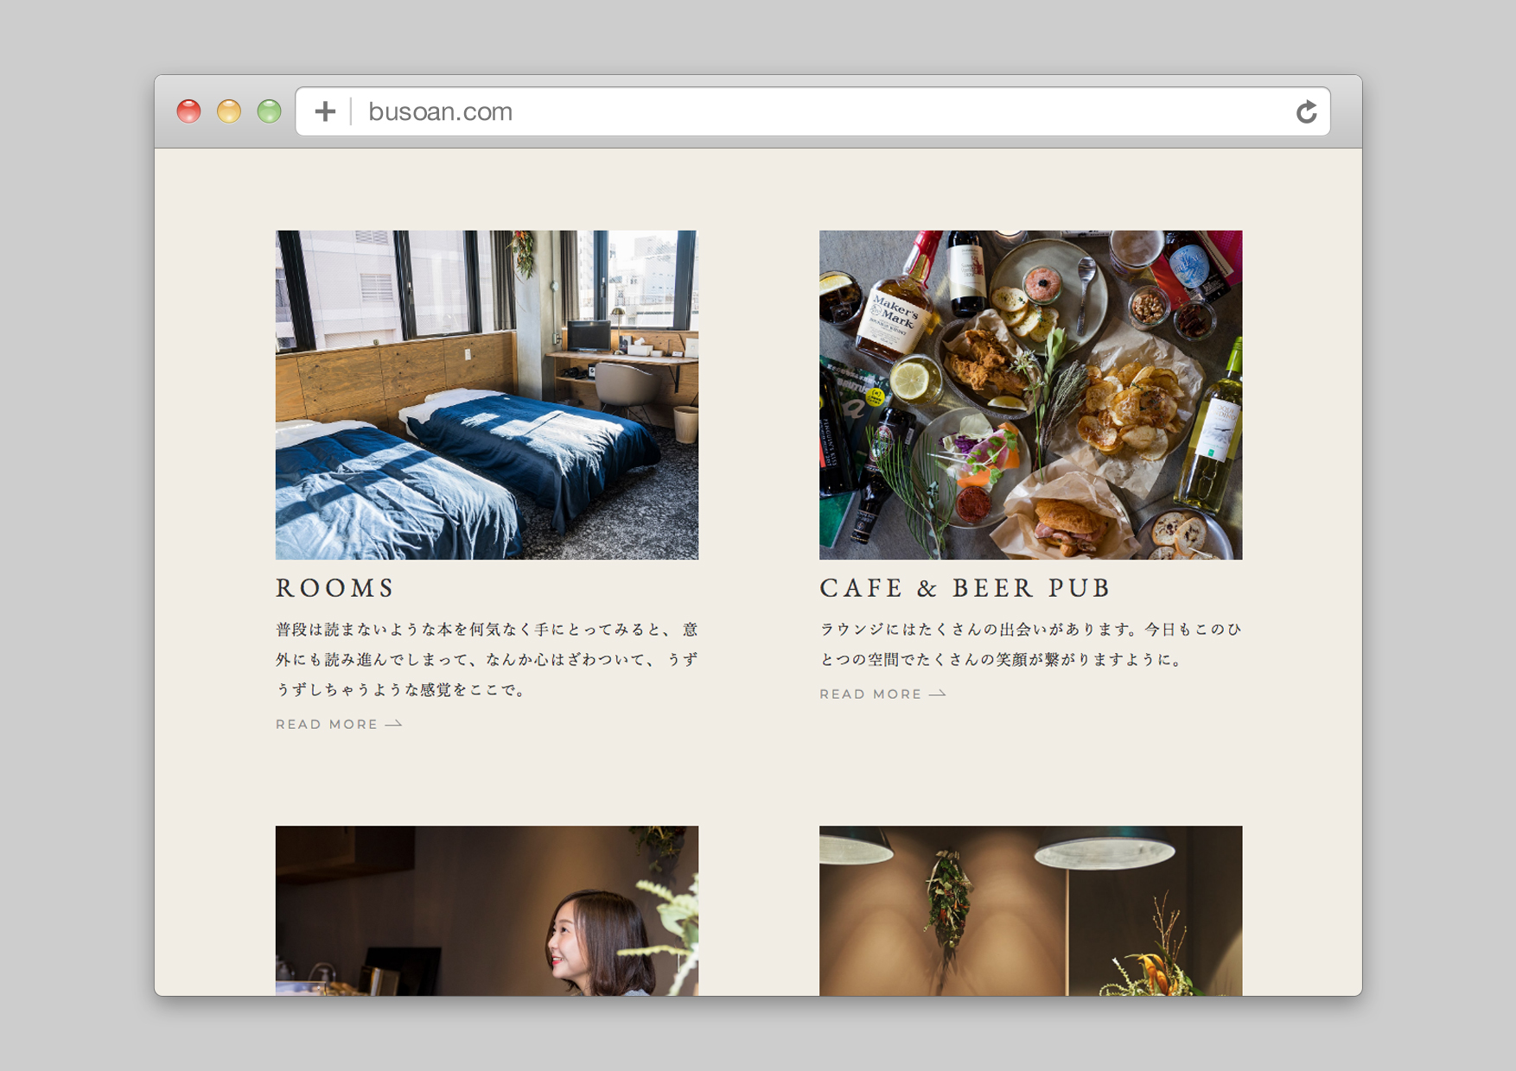Click the new tab plus icon
Image resolution: width=1516 pixels, height=1071 pixels.
[326, 111]
